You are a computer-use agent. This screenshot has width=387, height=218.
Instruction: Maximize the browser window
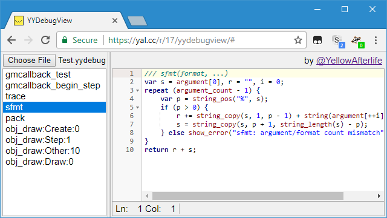pyautogui.click(x=345, y=10)
